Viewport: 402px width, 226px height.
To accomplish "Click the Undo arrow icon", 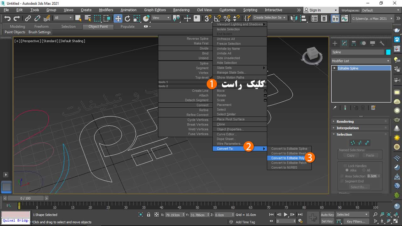I will pyautogui.click(x=7, y=18).
